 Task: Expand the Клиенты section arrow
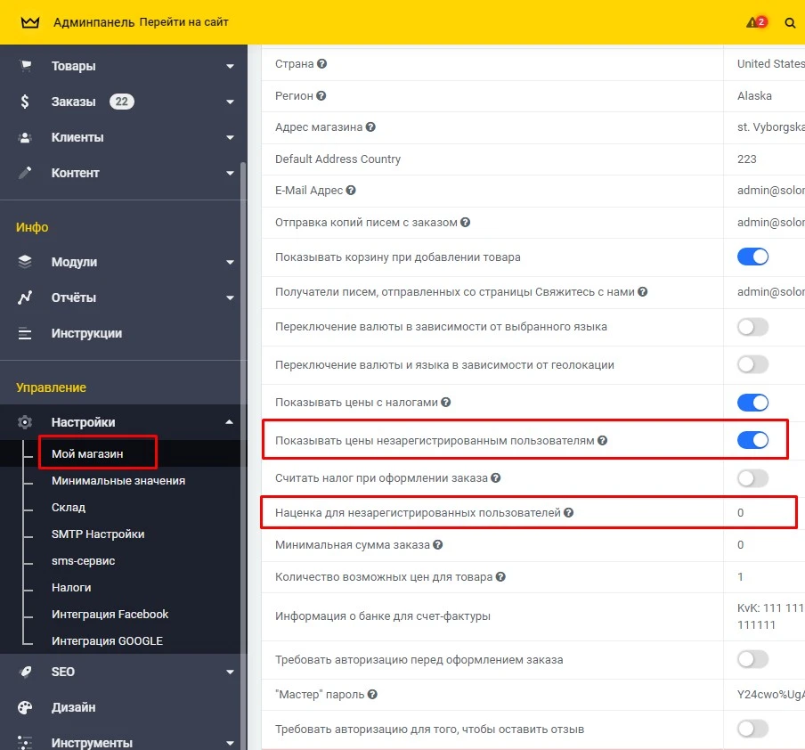coord(230,138)
